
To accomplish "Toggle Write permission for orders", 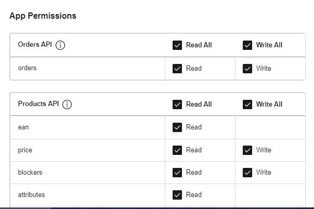I will [247, 69].
